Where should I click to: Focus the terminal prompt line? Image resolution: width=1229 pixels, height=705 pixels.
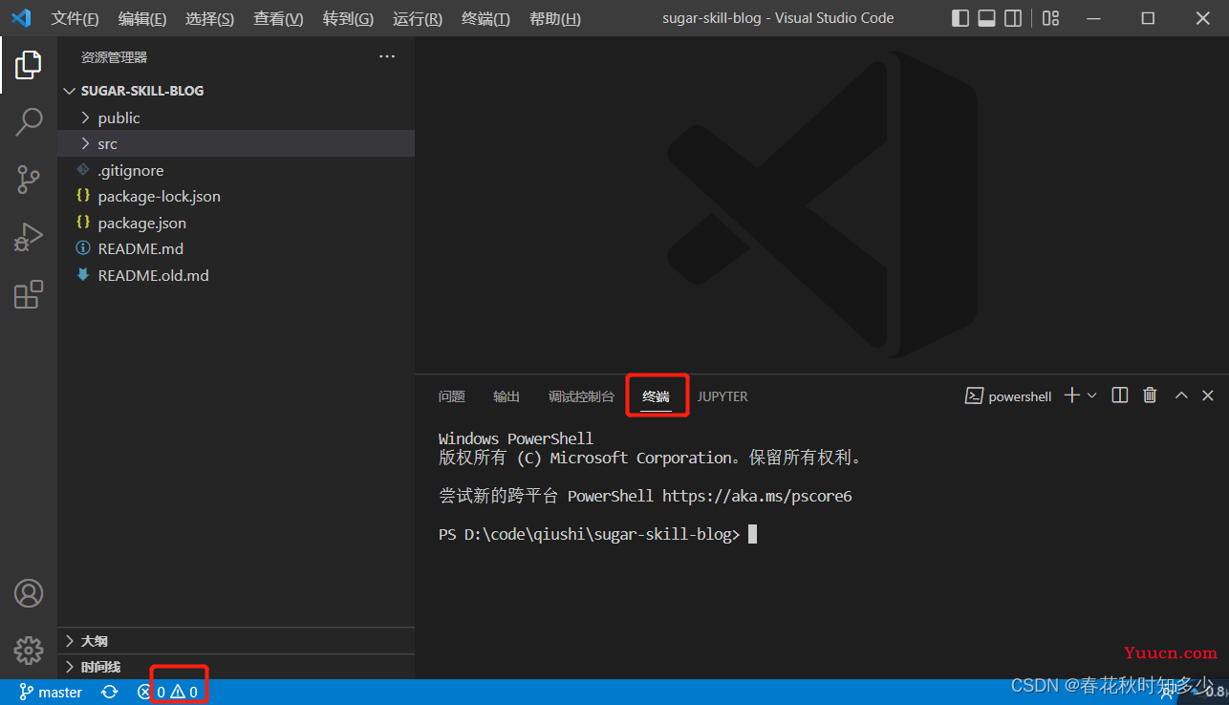click(x=597, y=535)
